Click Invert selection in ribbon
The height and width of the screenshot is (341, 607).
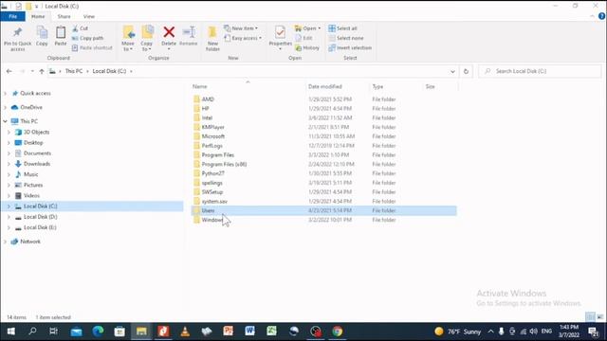(350, 47)
